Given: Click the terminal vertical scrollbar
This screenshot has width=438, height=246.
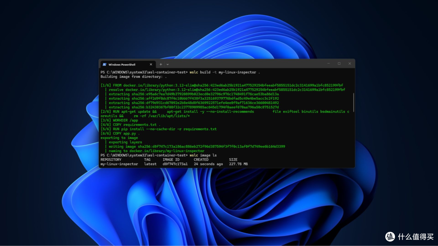Looking at the screenshot, I should (x=354, y=102).
